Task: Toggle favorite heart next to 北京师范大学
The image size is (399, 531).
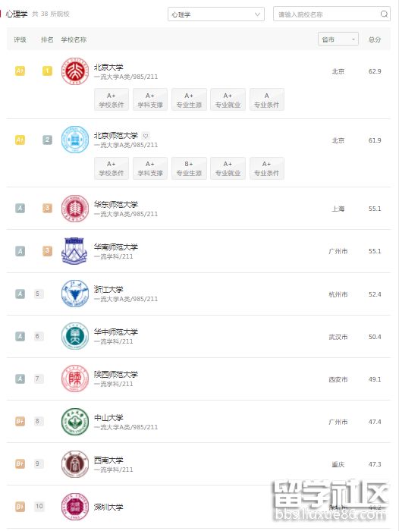Action: [x=146, y=136]
